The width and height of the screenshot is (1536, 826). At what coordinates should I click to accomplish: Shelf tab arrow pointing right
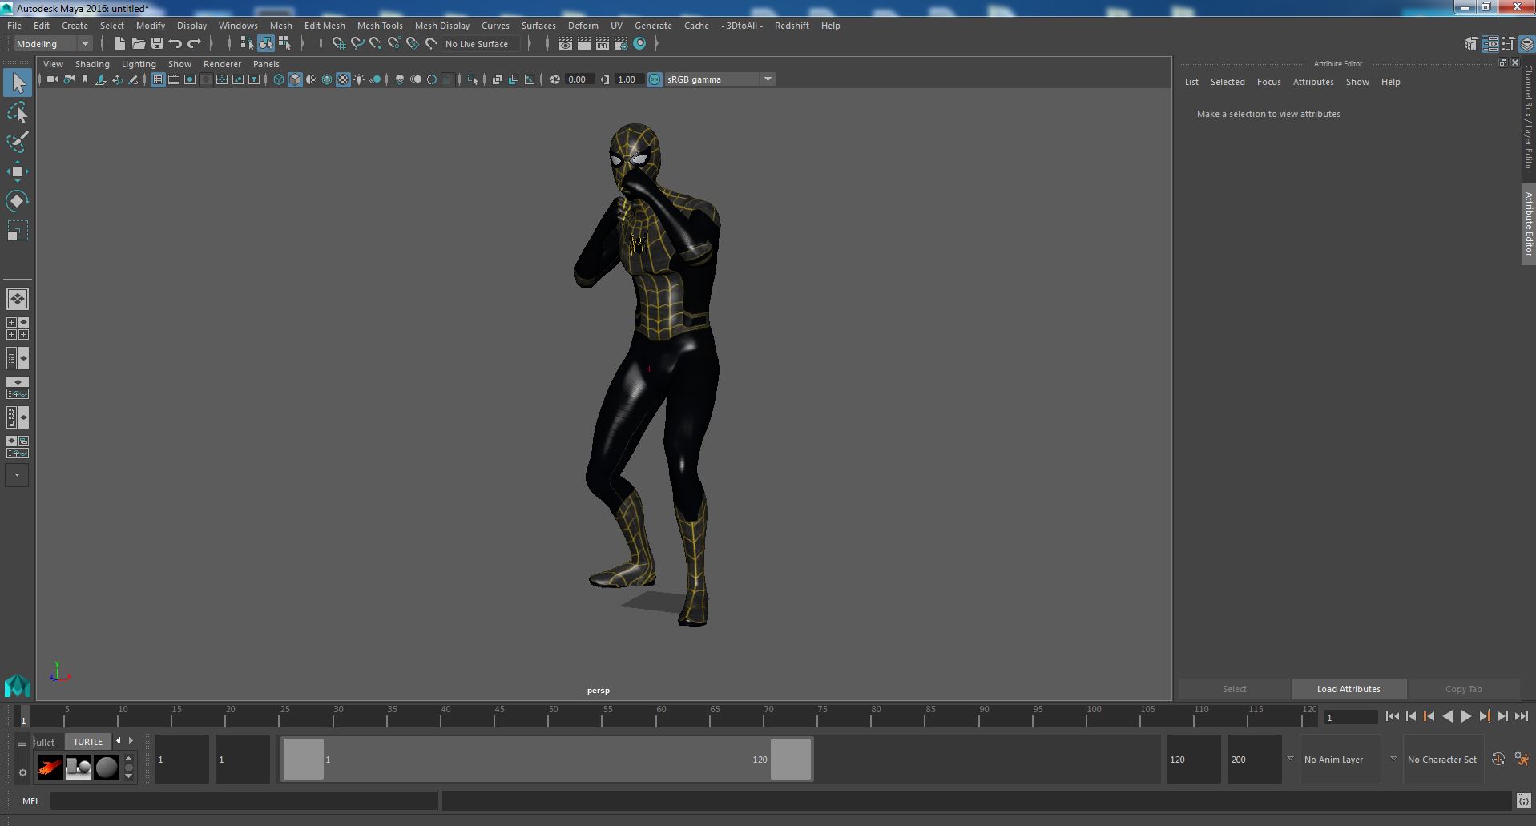coord(131,741)
